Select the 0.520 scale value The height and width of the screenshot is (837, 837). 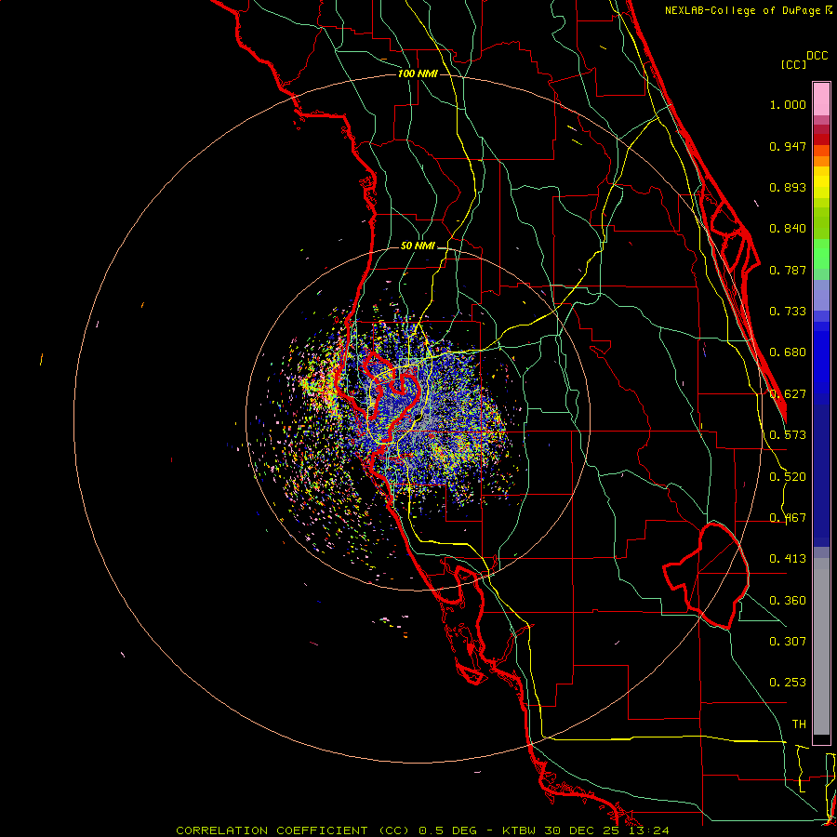click(788, 477)
